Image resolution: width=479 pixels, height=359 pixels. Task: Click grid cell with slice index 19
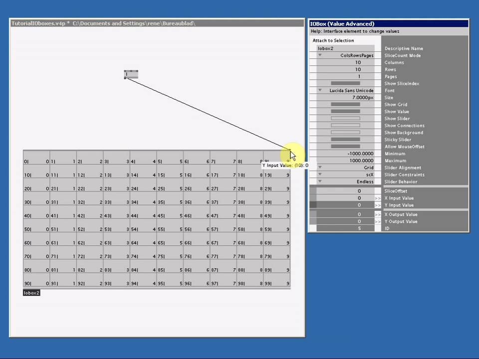pos(277,171)
